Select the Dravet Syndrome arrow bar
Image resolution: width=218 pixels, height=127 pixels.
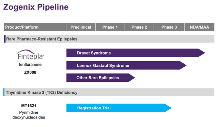136,53
